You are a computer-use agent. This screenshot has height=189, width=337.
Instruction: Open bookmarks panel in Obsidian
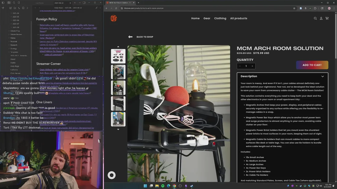click(x=19, y=3)
